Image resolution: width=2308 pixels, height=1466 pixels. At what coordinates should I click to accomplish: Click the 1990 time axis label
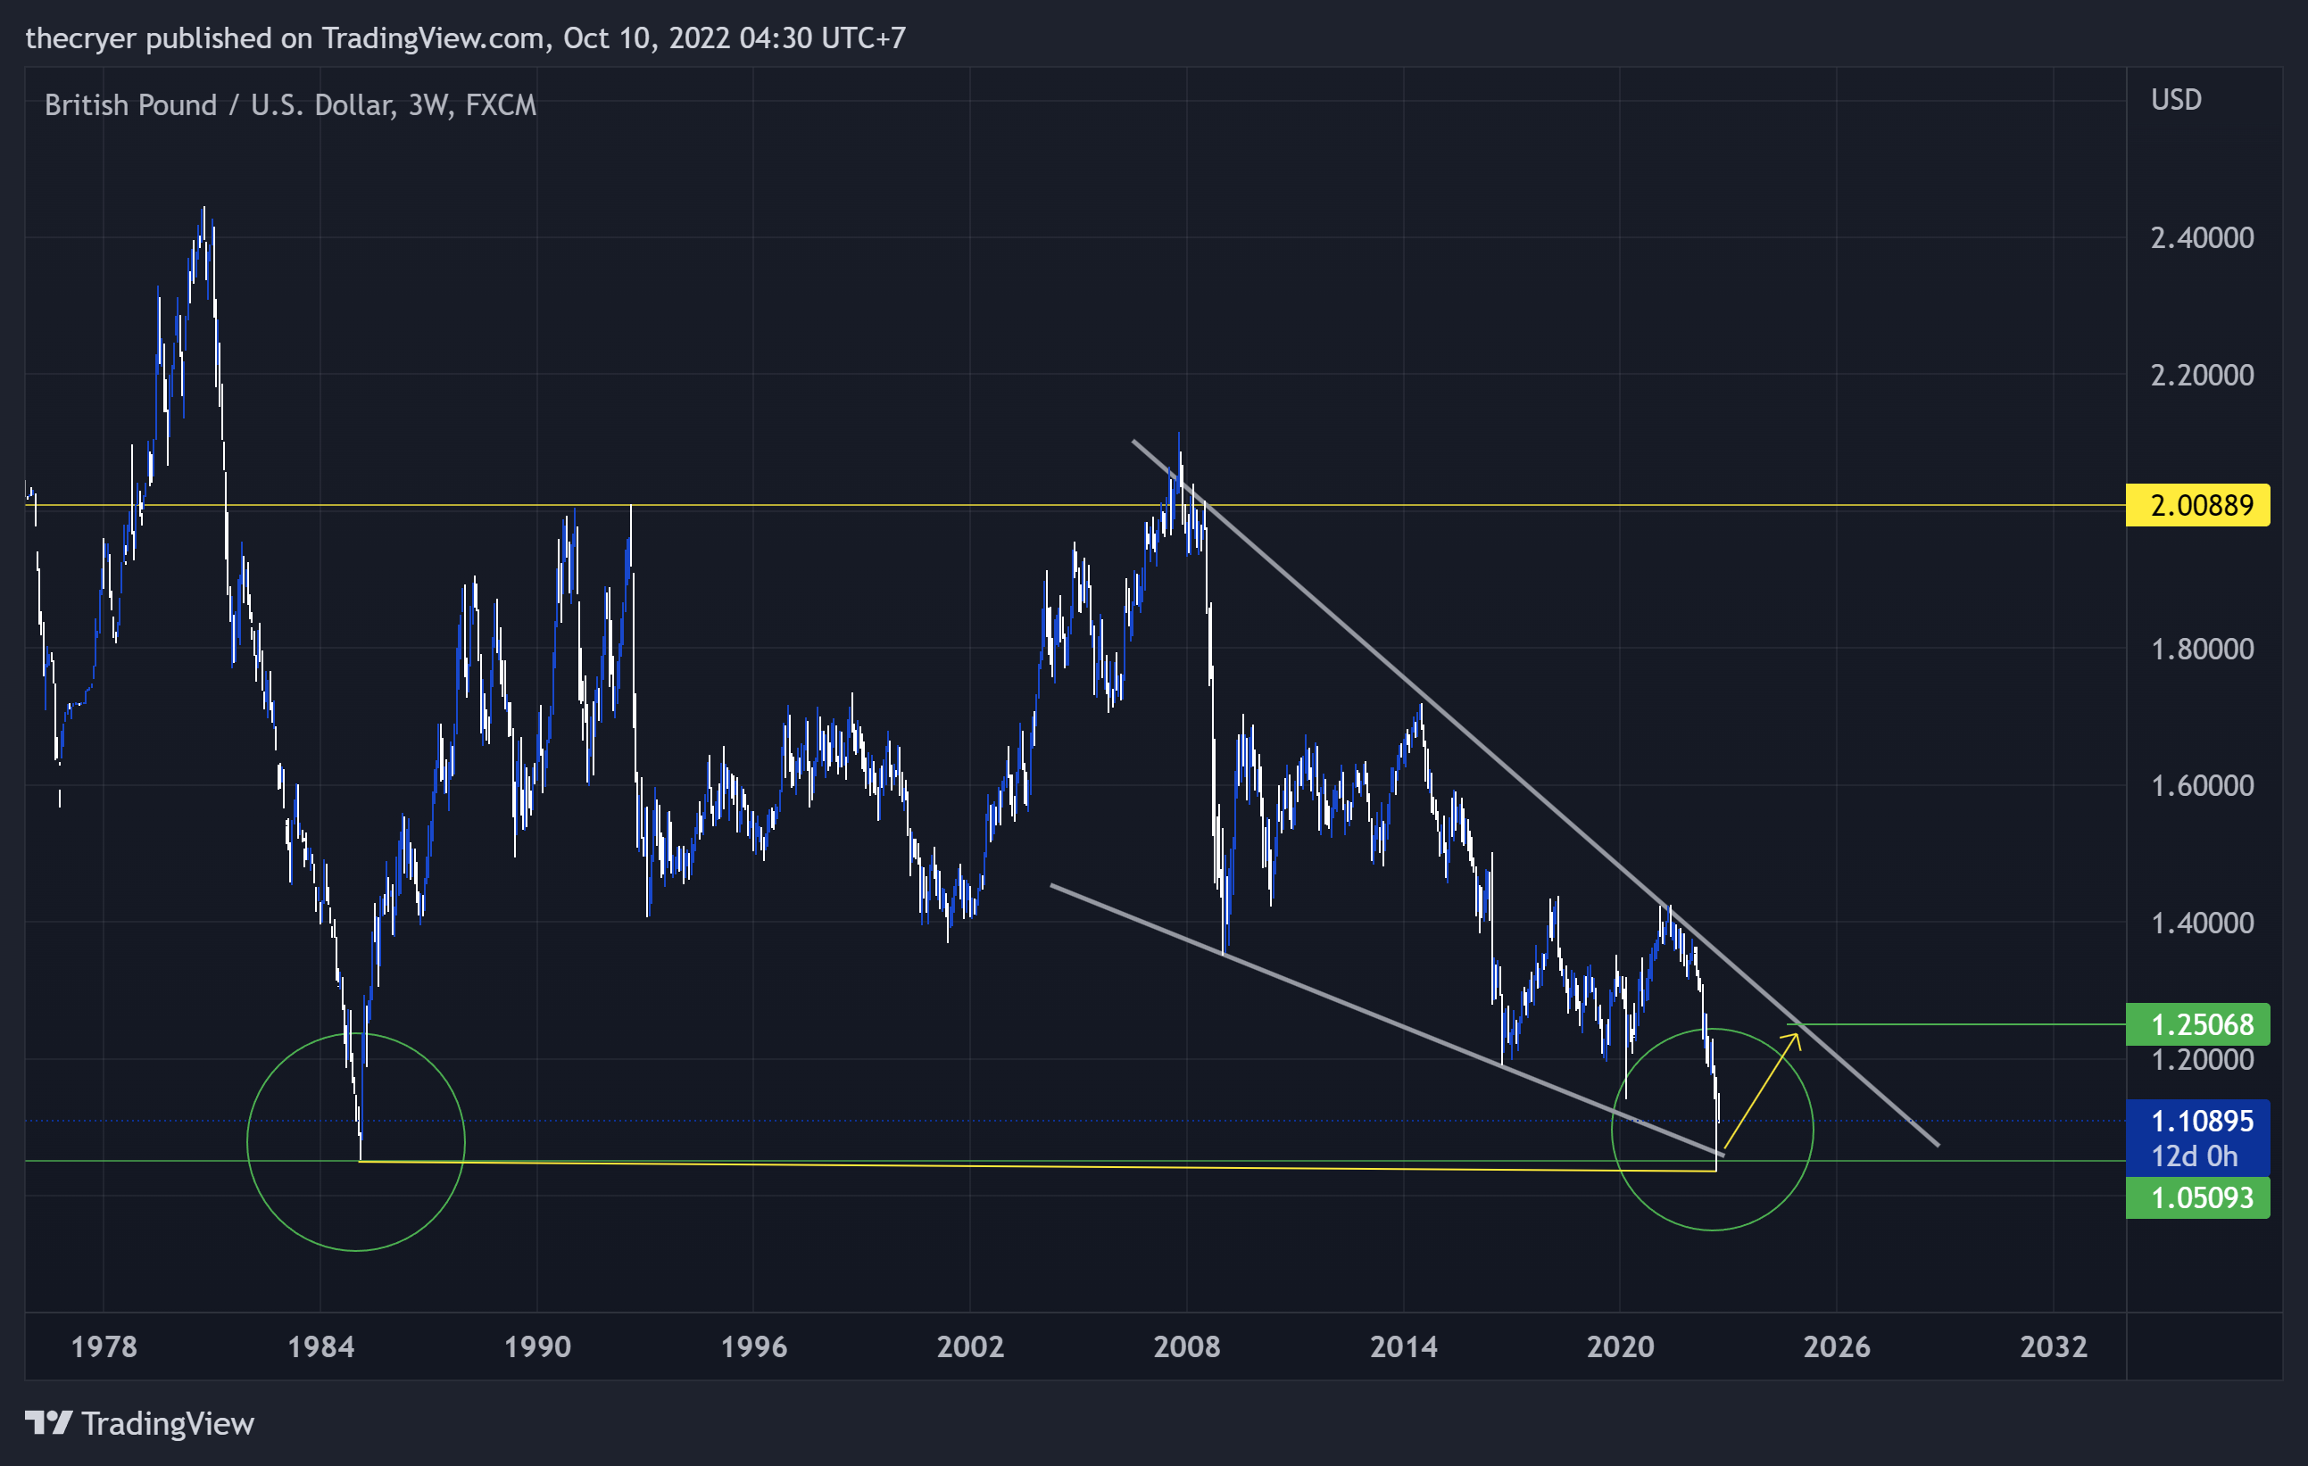[536, 1347]
